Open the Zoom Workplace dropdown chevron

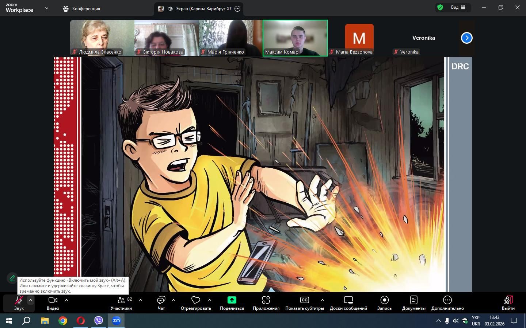(46, 8)
